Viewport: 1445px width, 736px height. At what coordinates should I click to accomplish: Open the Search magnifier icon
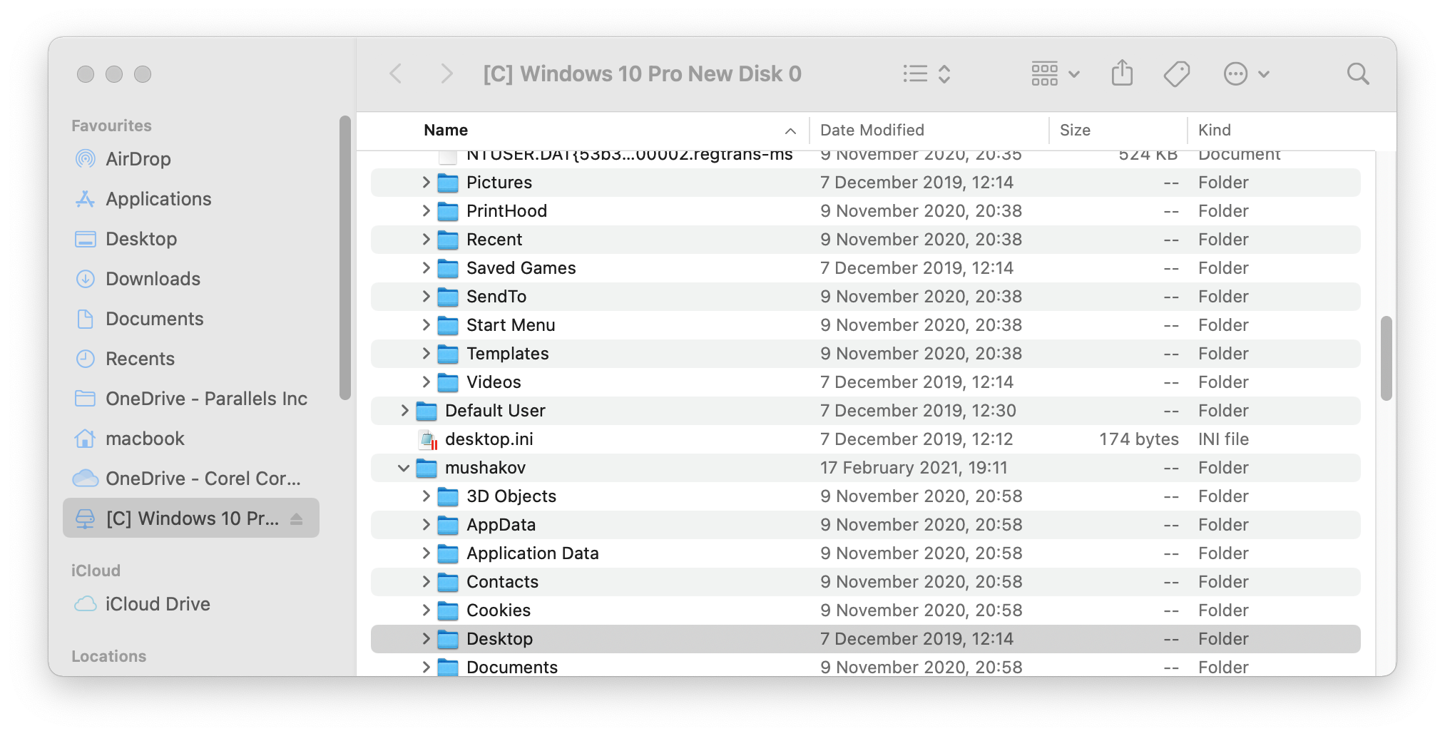1357,73
